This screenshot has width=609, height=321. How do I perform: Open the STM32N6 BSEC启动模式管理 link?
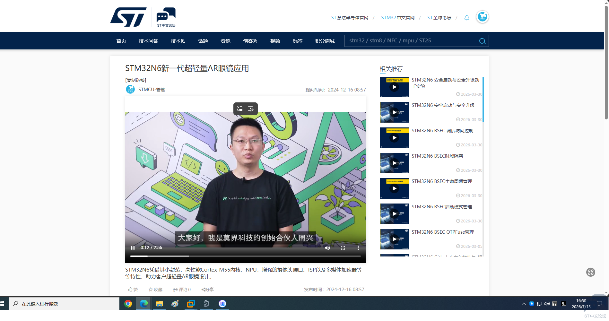point(442,207)
